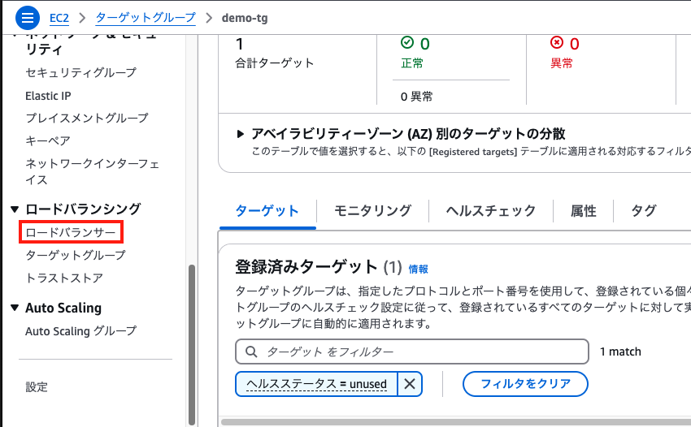Click the red 異常 unhealthy status icon
The width and height of the screenshot is (691, 427).
(x=557, y=43)
